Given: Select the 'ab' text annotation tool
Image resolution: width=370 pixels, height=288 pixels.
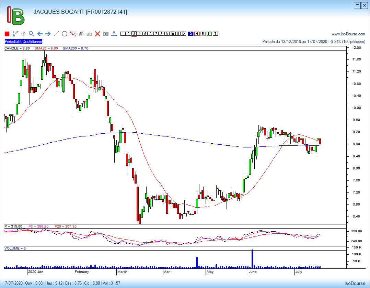Looking at the screenshot, I should pos(89,34).
